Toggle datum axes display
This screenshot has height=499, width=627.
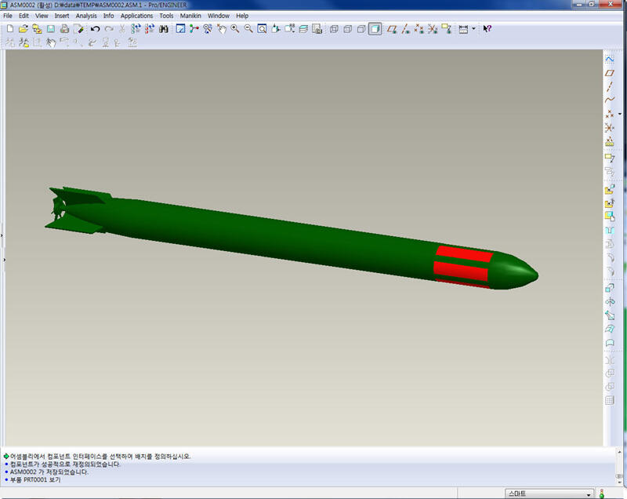tap(405, 29)
